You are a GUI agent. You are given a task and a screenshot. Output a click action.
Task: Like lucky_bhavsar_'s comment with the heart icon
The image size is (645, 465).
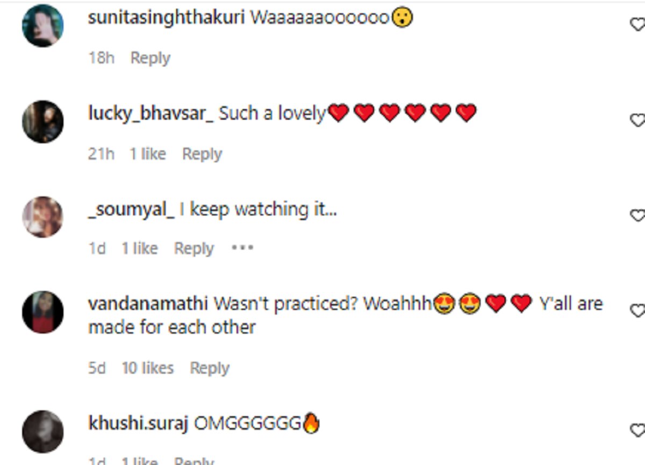638,120
